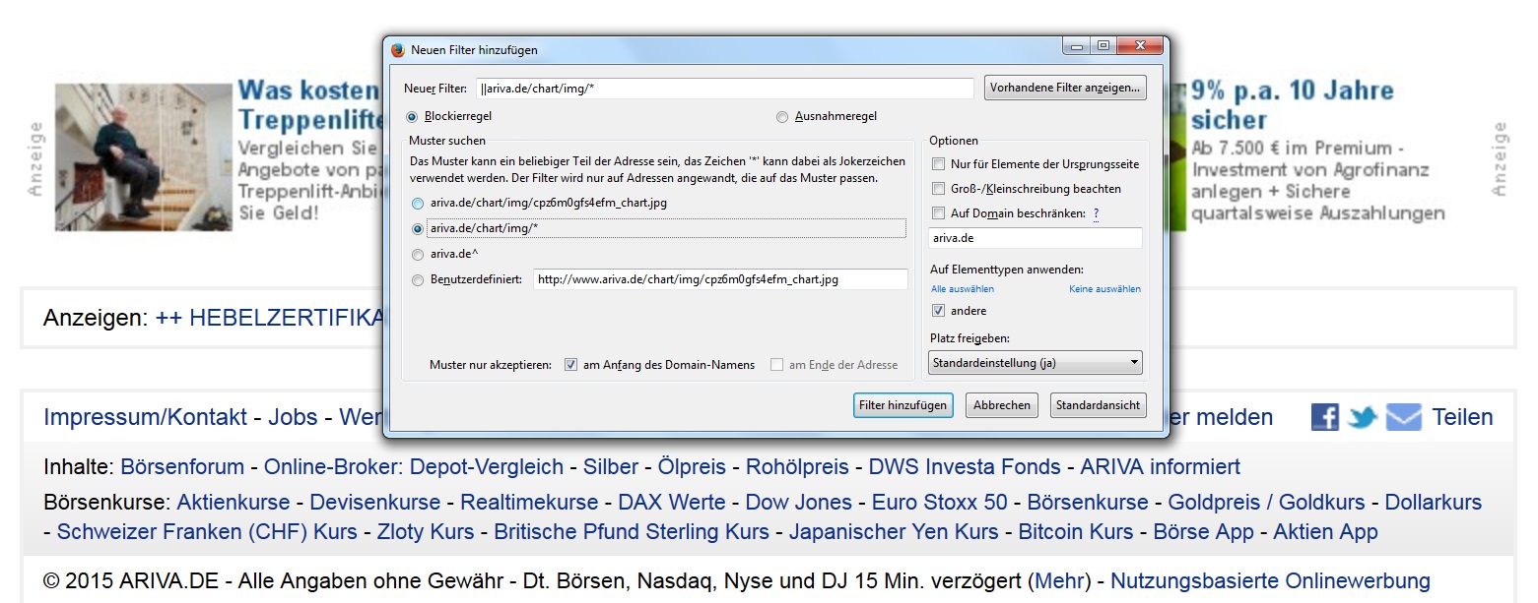Open the Börsenforum link
Viewport: 1538px width, 603px height.
pyautogui.click(x=182, y=467)
